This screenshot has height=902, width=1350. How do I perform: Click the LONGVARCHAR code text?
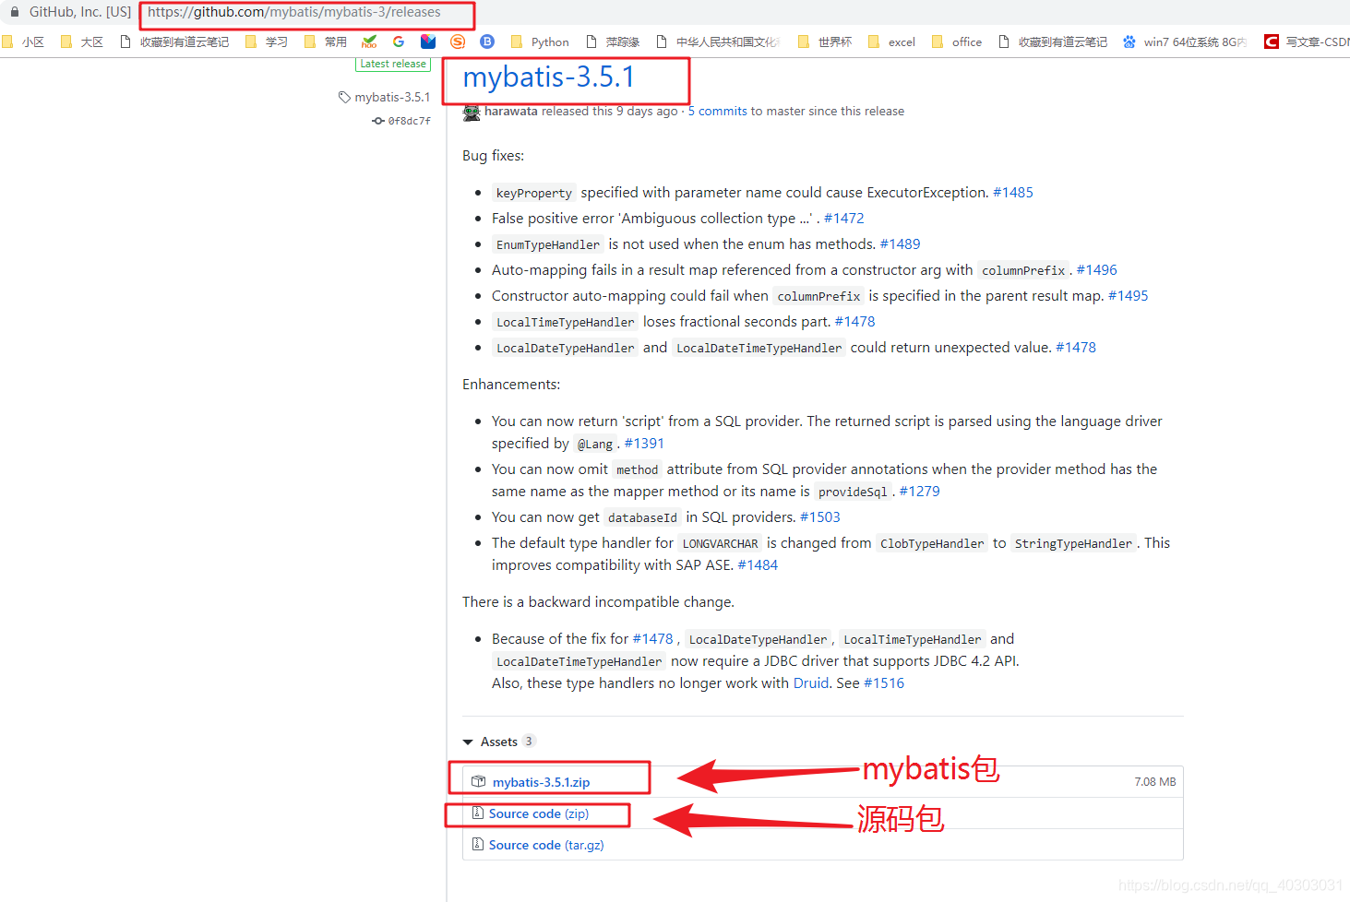(721, 543)
